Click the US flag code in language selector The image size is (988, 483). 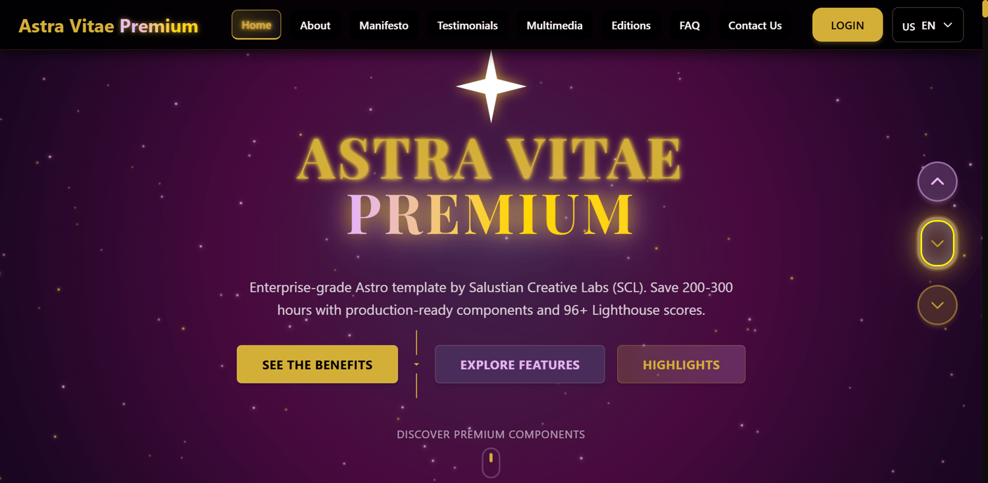[908, 26]
